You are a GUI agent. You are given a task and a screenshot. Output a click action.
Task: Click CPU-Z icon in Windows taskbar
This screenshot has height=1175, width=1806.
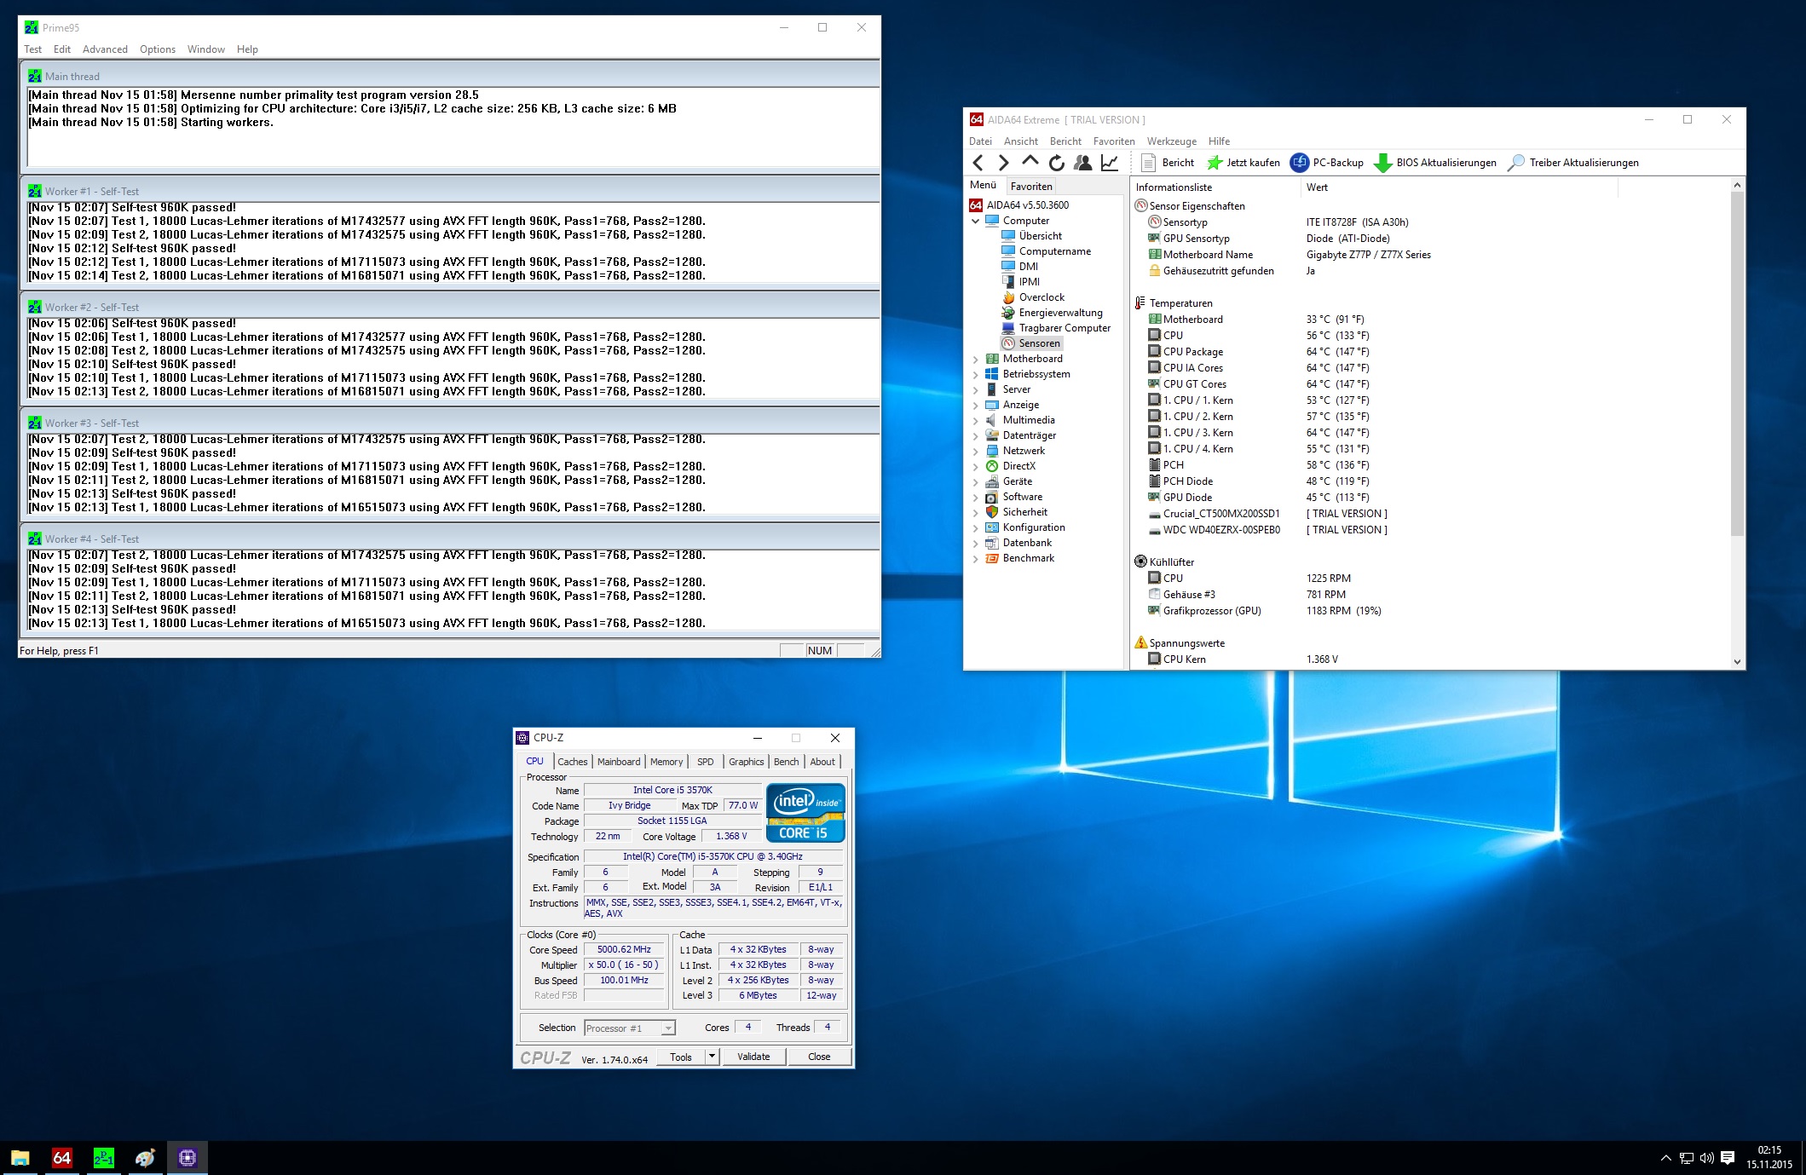[188, 1158]
